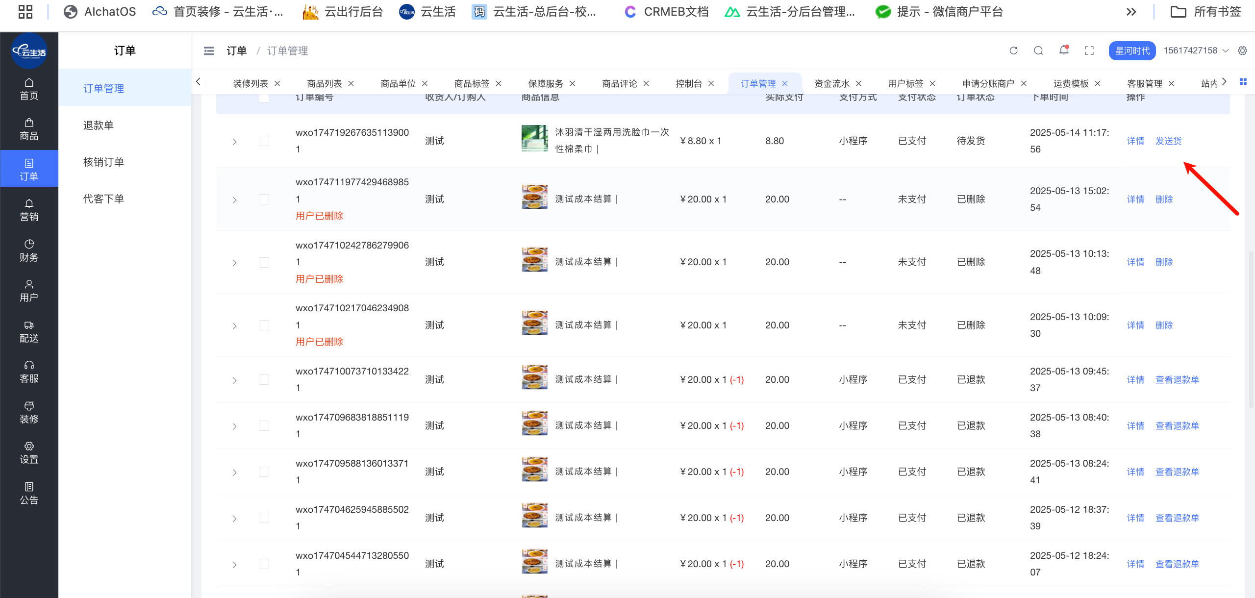Open product thumbnail for order wxo174711977429468985
1255x598 pixels.
pyautogui.click(x=534, y=197)
